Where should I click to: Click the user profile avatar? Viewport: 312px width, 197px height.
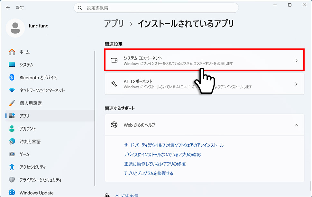pos(15,28)
